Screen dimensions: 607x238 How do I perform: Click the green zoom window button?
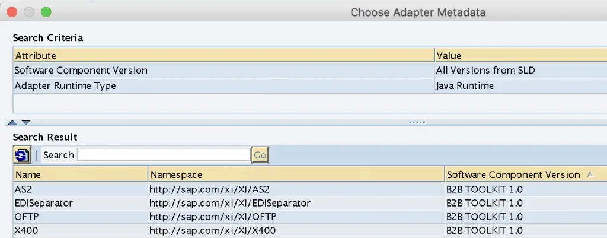pyautogui.click(x=46, y=12)
